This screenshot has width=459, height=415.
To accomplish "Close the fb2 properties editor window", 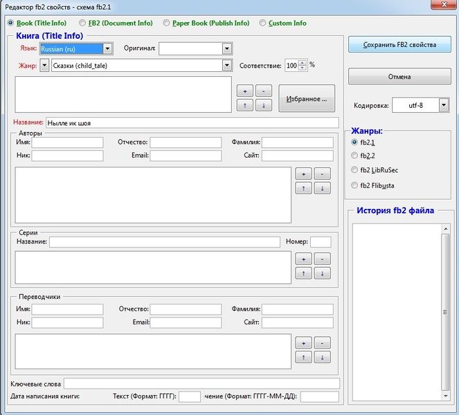I will point(444,4).
